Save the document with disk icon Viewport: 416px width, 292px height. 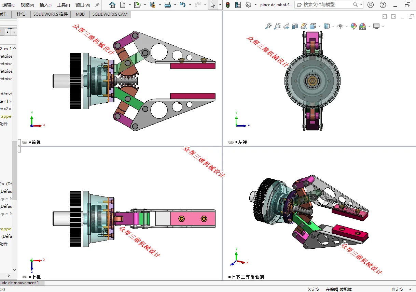152,5
